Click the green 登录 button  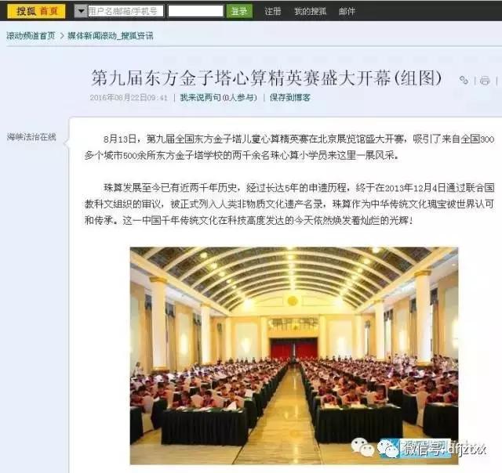pyautogui.click(x=239, y=11)
